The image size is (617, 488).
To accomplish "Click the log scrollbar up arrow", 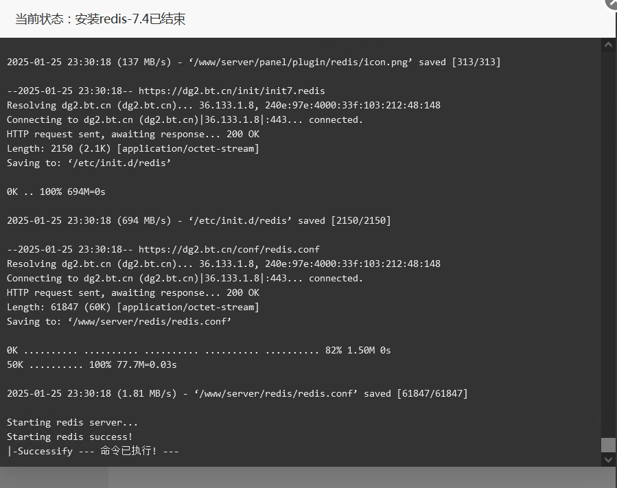I will [x=608, y=45].
